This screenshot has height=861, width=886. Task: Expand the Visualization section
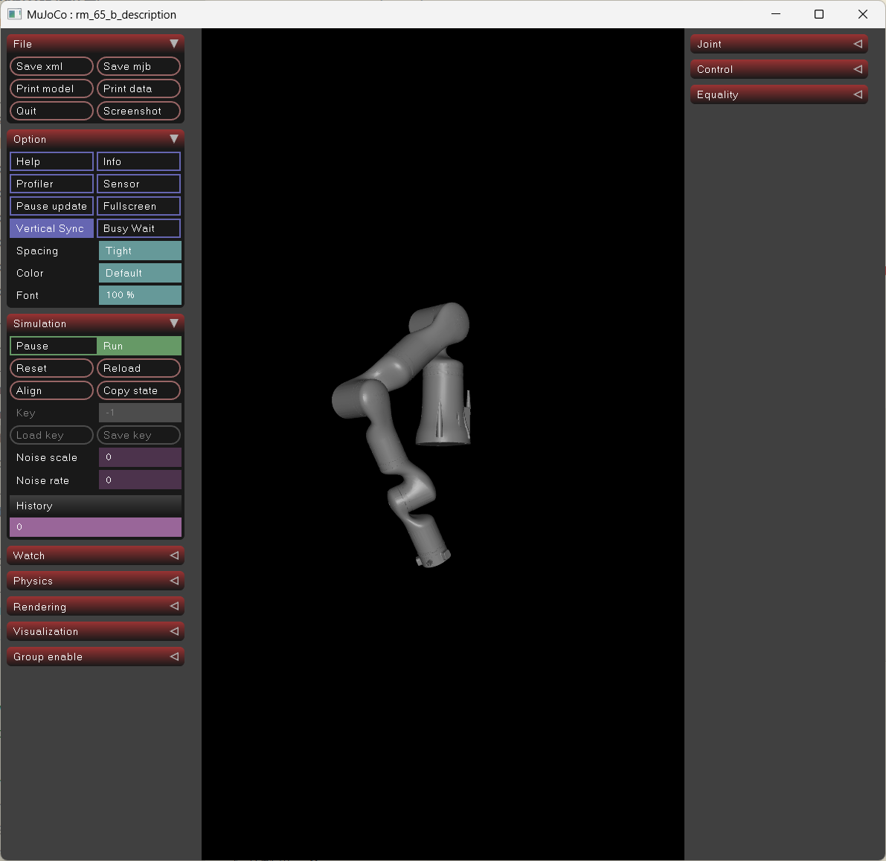click(95, 631)
